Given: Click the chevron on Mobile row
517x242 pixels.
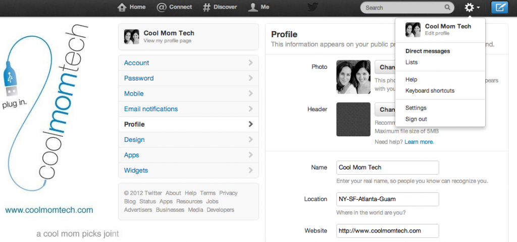Looking at the screenshot, I should pyautogui.click(x=250, y=94).
